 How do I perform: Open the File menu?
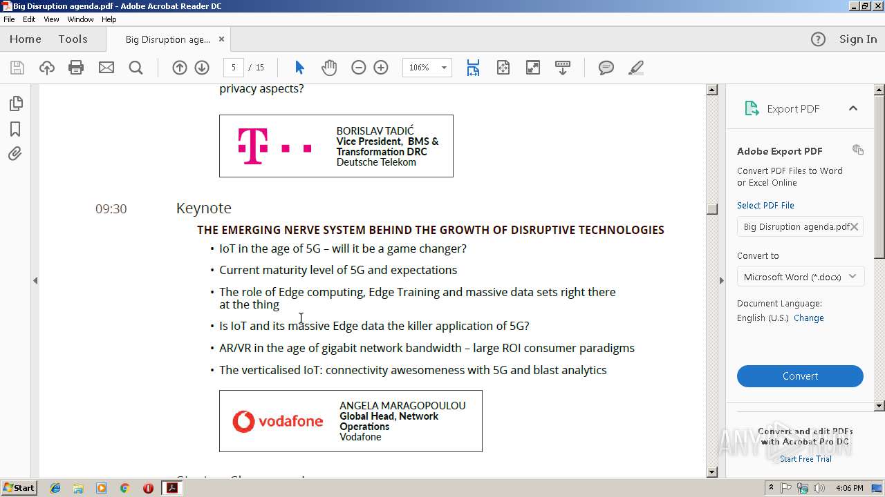click(9, 19)
